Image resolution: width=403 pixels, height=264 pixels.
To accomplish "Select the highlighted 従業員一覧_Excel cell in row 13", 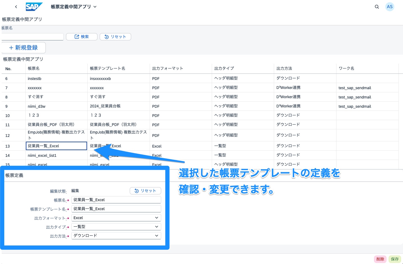I will click(56, 146).
